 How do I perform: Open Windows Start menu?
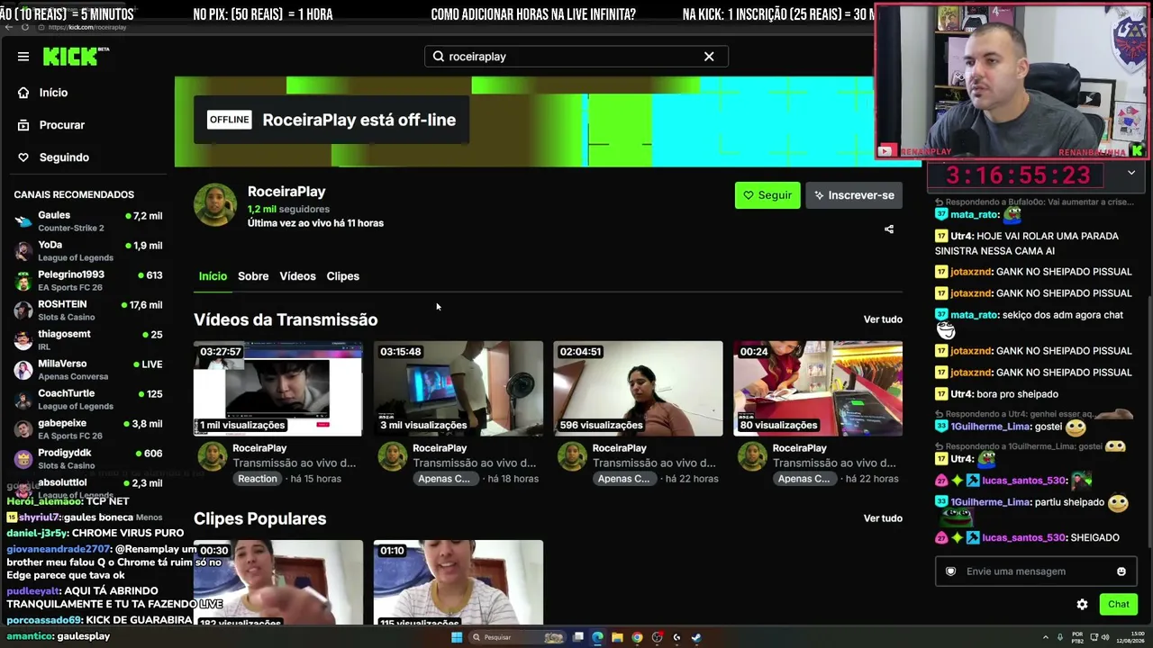(x=457, y=637)
